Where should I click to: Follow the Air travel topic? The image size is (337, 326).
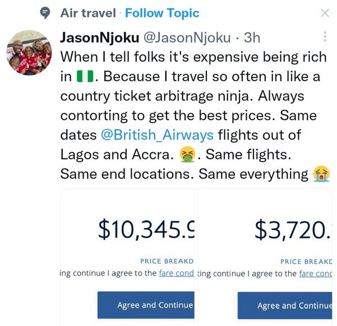tap(162, 12)
